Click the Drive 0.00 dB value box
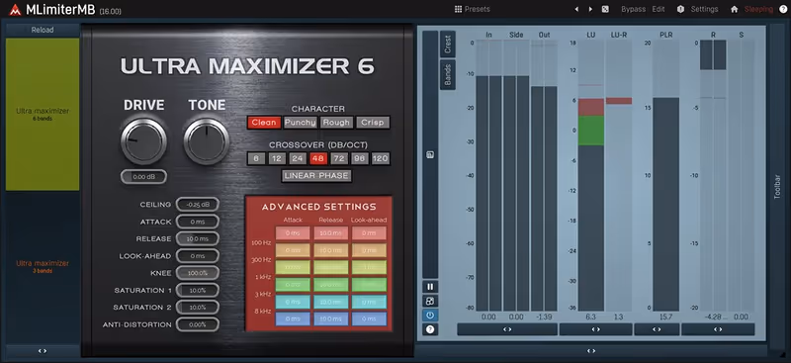791x363 pixels. point(143,177)
